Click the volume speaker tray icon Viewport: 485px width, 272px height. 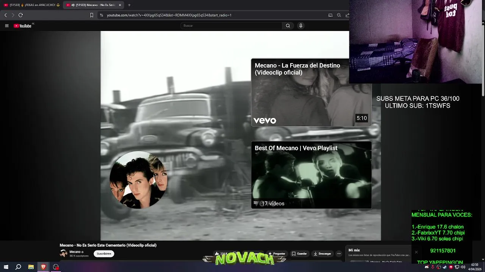(463, 267)
